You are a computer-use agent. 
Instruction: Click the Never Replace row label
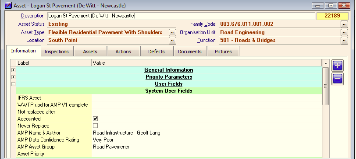pos(33,126)
